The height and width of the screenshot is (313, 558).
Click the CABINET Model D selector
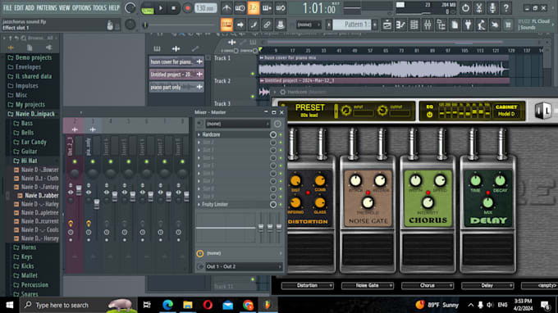pyautogui.click(x=506, y=111)
